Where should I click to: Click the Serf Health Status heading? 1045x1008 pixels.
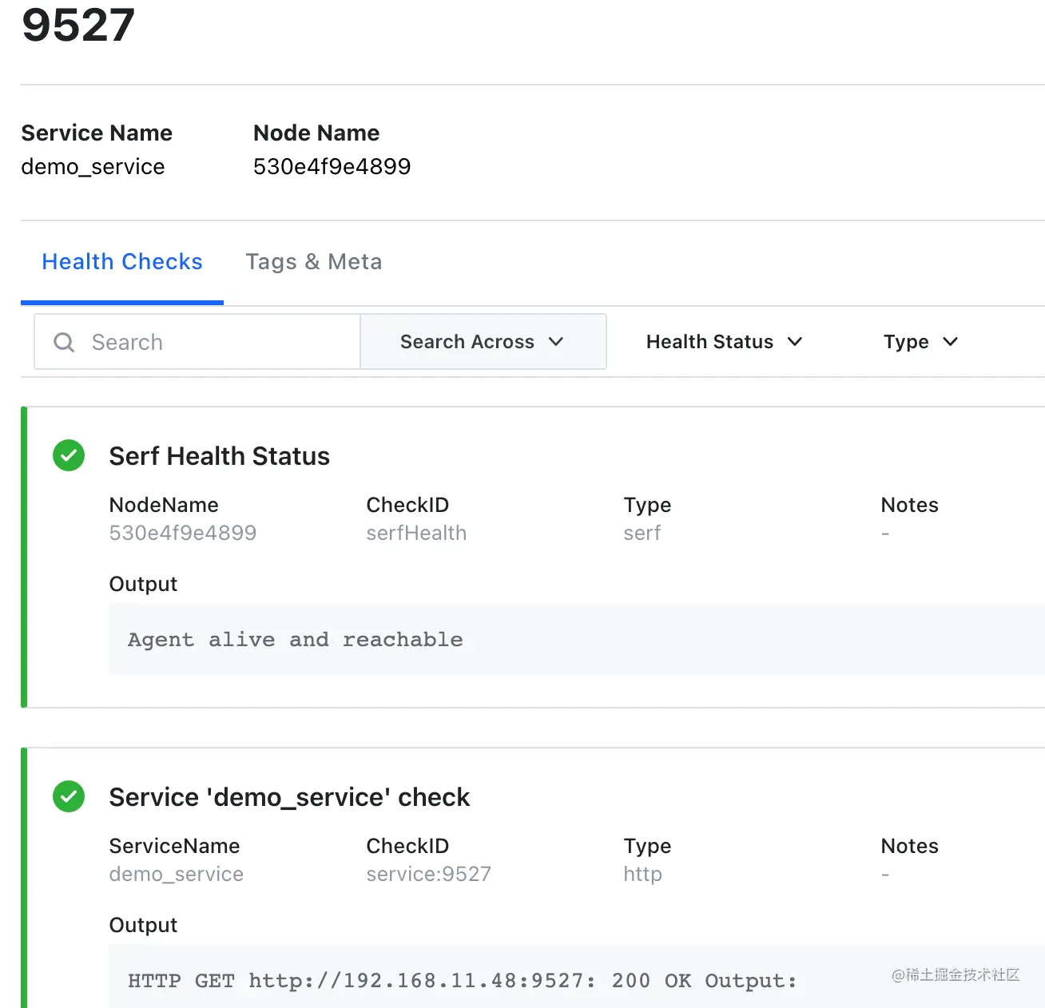click(x=220, y=456)
